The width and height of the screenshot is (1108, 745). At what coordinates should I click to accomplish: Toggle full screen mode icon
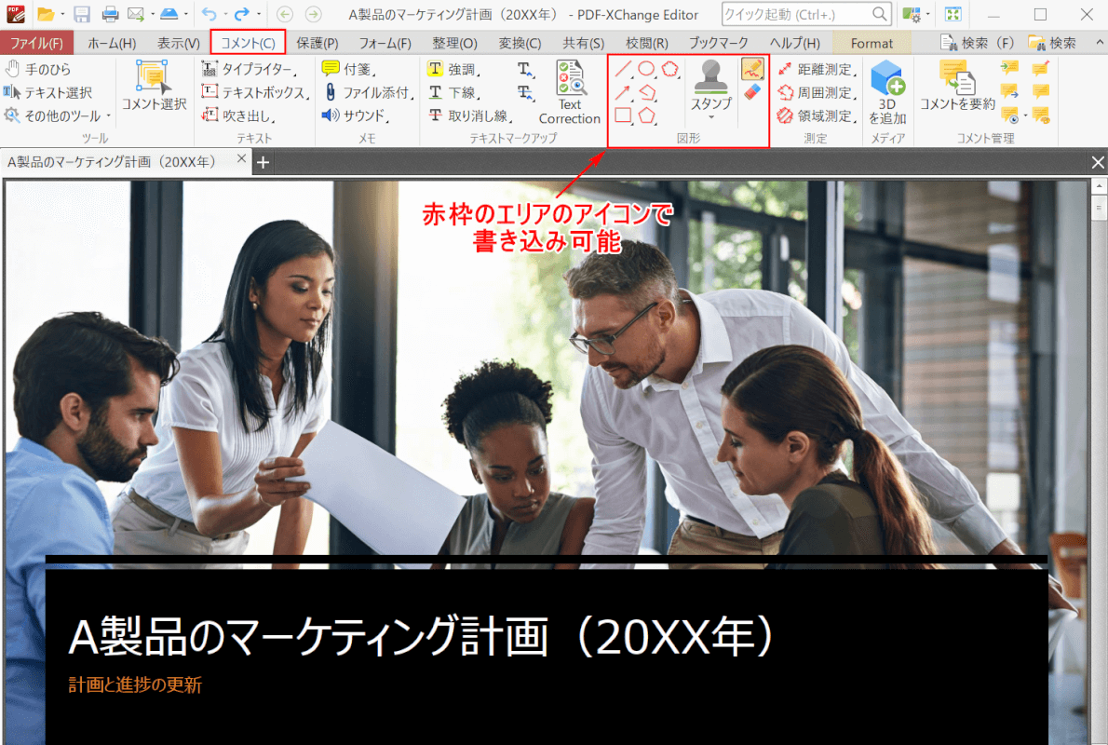click(953, 14)
